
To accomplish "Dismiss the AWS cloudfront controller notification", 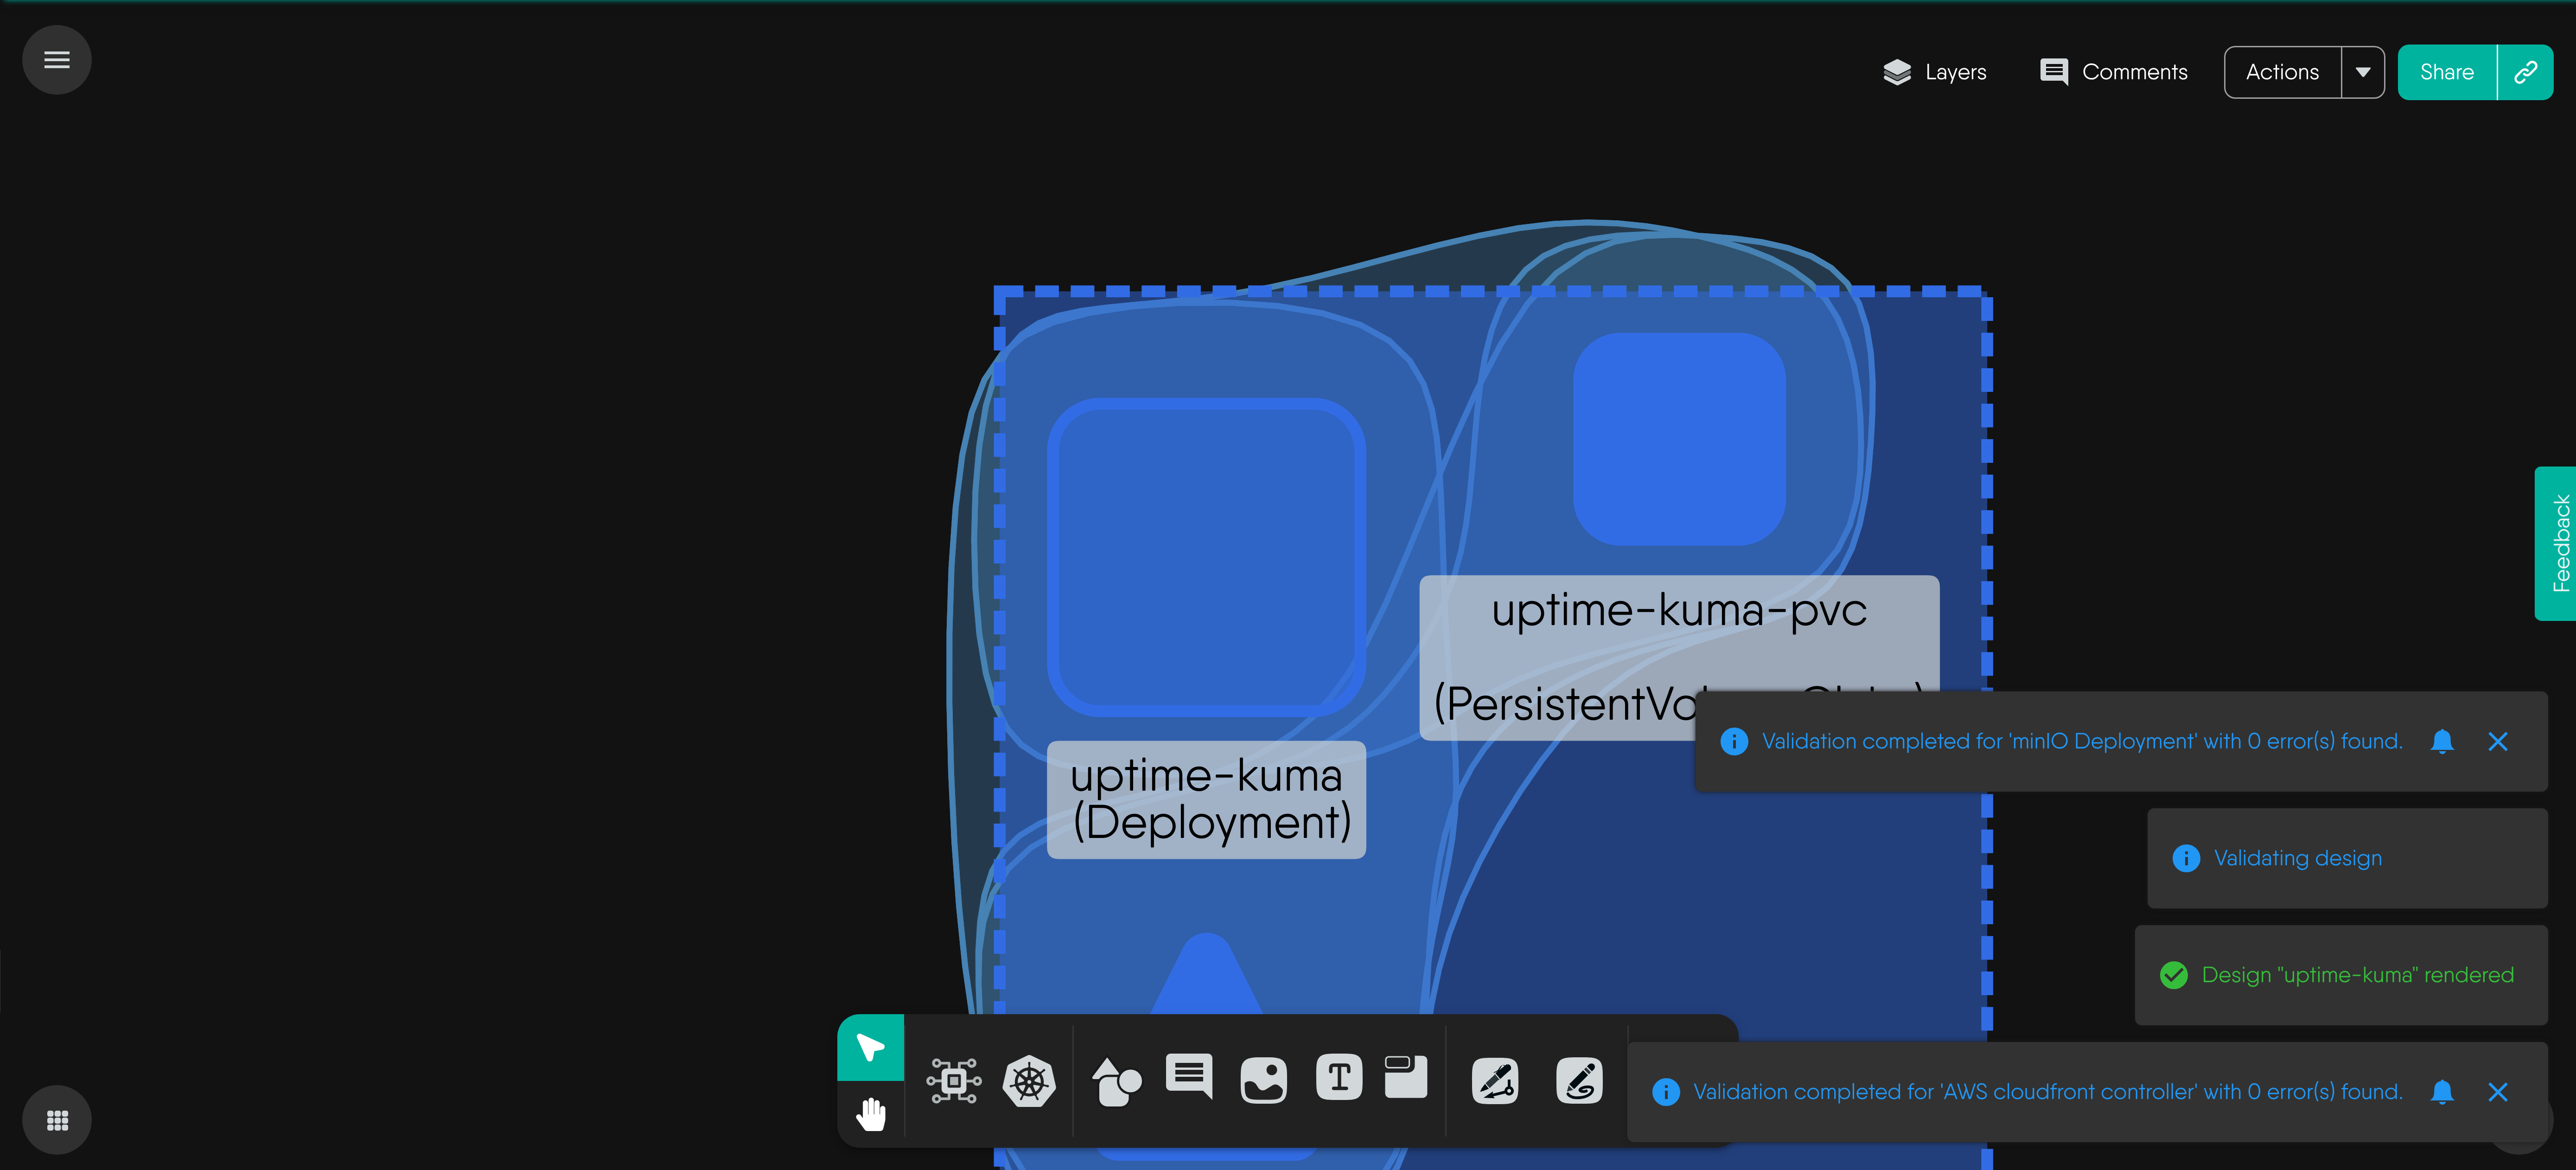I will (x=2497, y=1092).
